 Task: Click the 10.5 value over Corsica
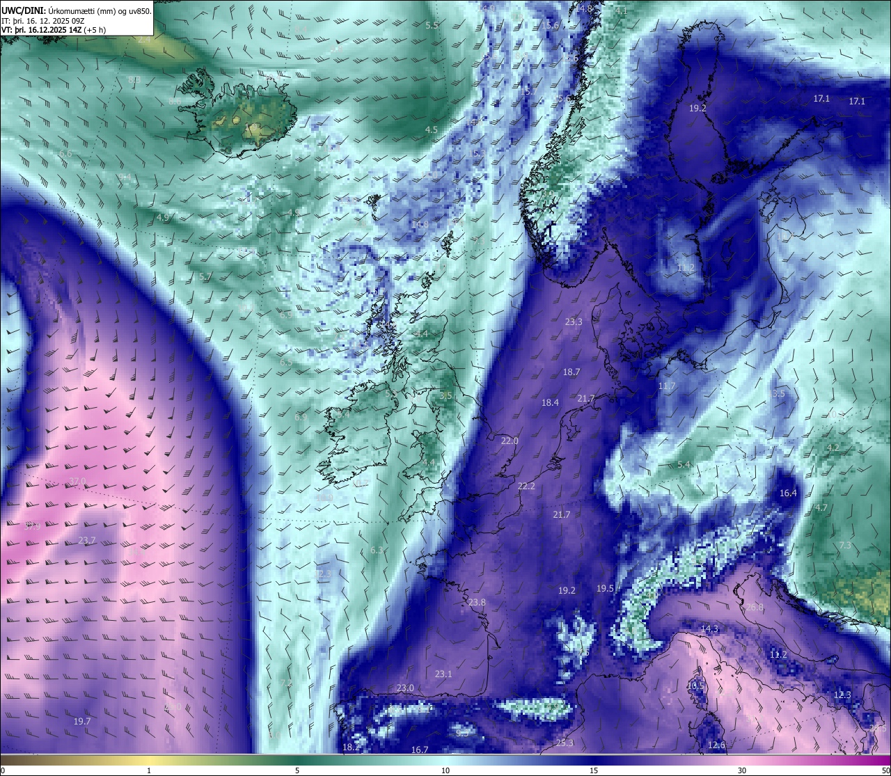point(695,685)
